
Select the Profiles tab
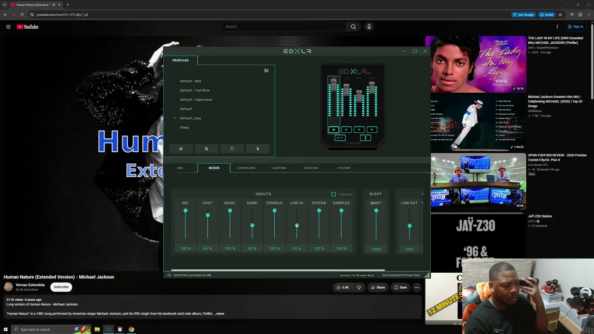click(x=181, y=60)
